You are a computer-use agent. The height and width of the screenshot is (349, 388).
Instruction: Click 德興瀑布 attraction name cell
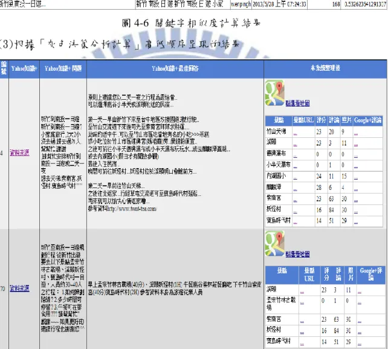point(279,154)
